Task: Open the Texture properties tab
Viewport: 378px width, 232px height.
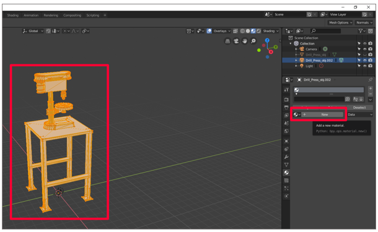Action: 286,181
